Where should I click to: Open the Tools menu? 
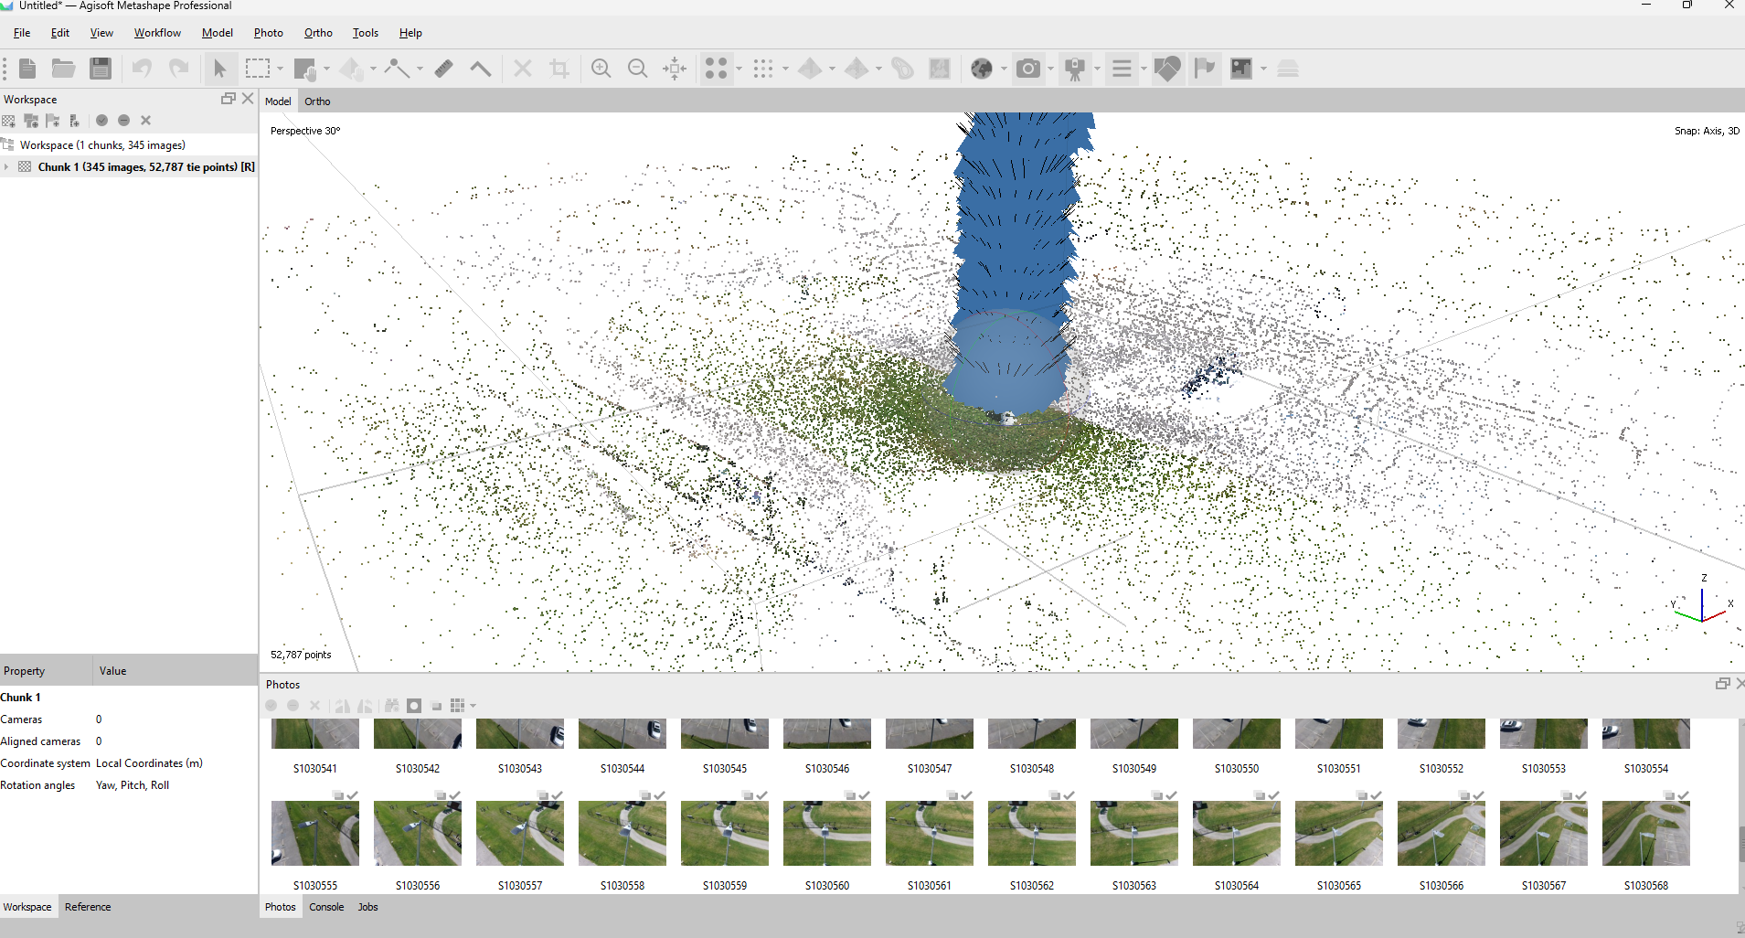[366, 33]
